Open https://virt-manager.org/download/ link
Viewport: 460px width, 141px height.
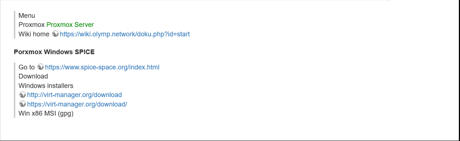(77, 104)
